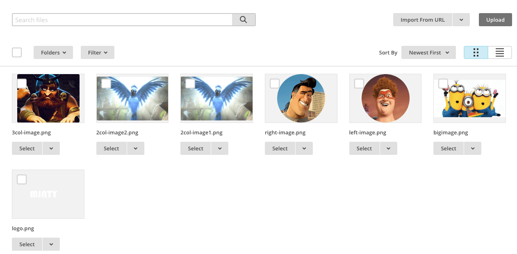Check the 3col-image.png thumbnail checkbox
Viewport: 517px width, 254px height.
click(22, 84)
